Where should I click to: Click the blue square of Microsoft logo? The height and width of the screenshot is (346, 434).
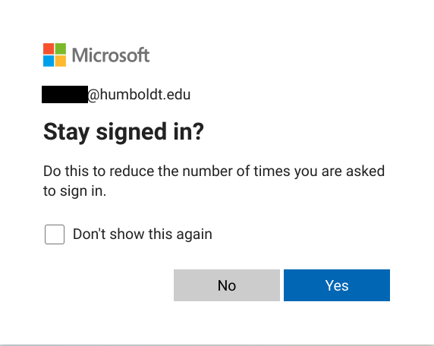49,61
